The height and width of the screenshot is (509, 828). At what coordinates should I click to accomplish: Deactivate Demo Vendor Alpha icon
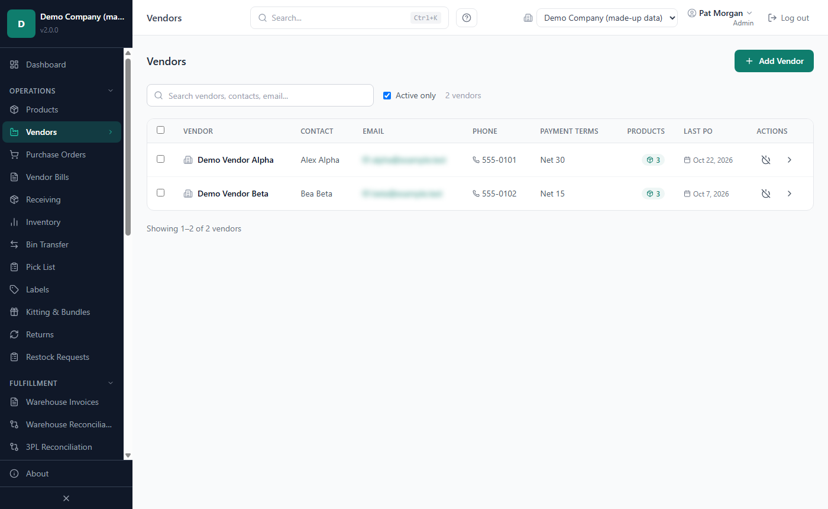click(766, 160)
